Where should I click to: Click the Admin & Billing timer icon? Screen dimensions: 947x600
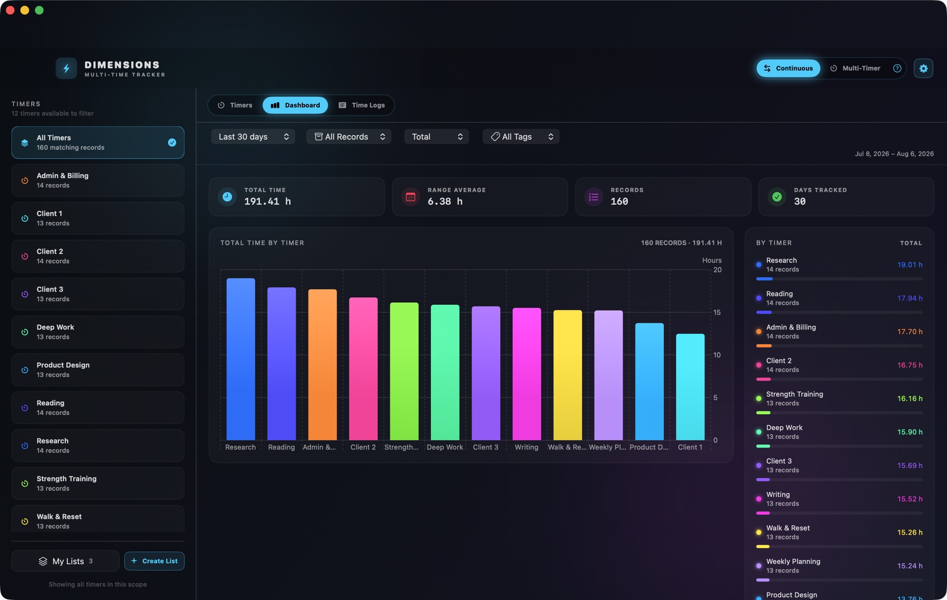25,181
